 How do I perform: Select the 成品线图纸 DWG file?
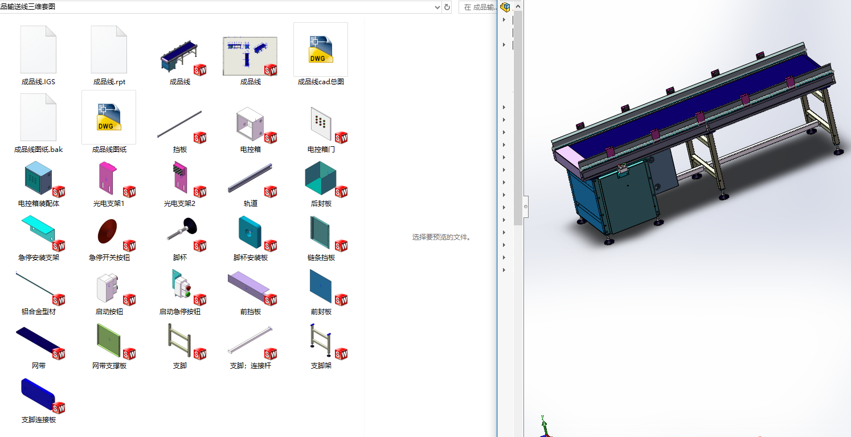click(x=109, y=122)
